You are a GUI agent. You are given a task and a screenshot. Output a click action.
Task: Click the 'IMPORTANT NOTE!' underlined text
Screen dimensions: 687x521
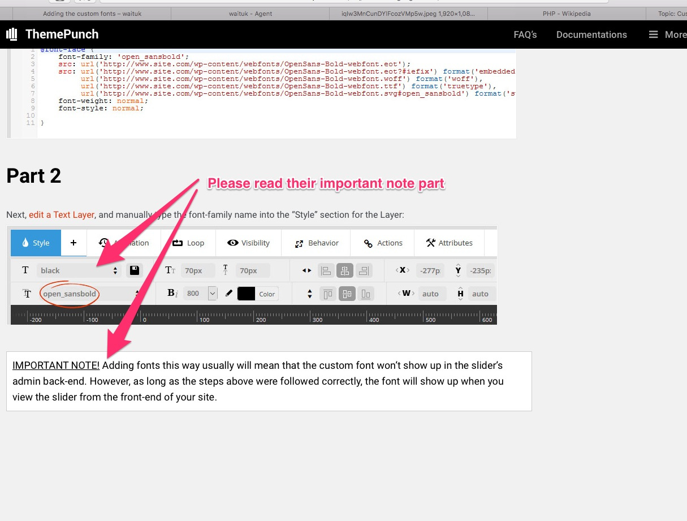[56, 365]
